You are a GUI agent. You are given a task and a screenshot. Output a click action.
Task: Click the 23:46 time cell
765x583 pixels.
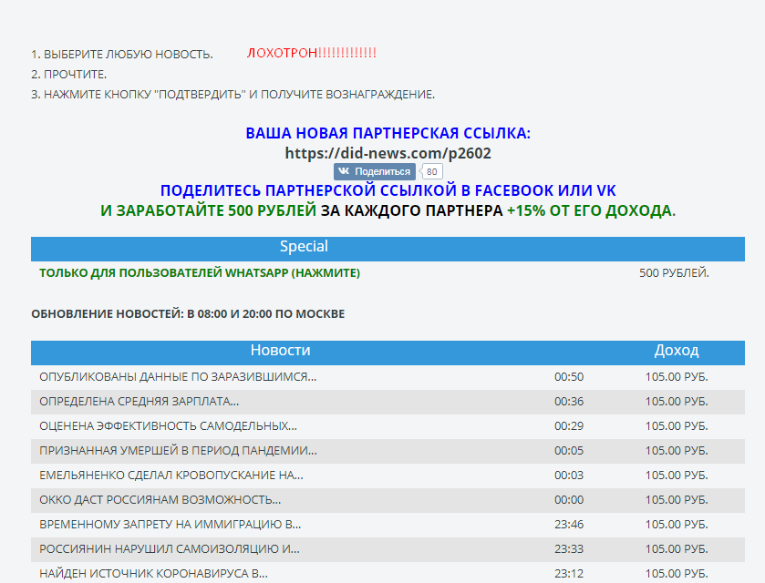click(x=569, y=525)
